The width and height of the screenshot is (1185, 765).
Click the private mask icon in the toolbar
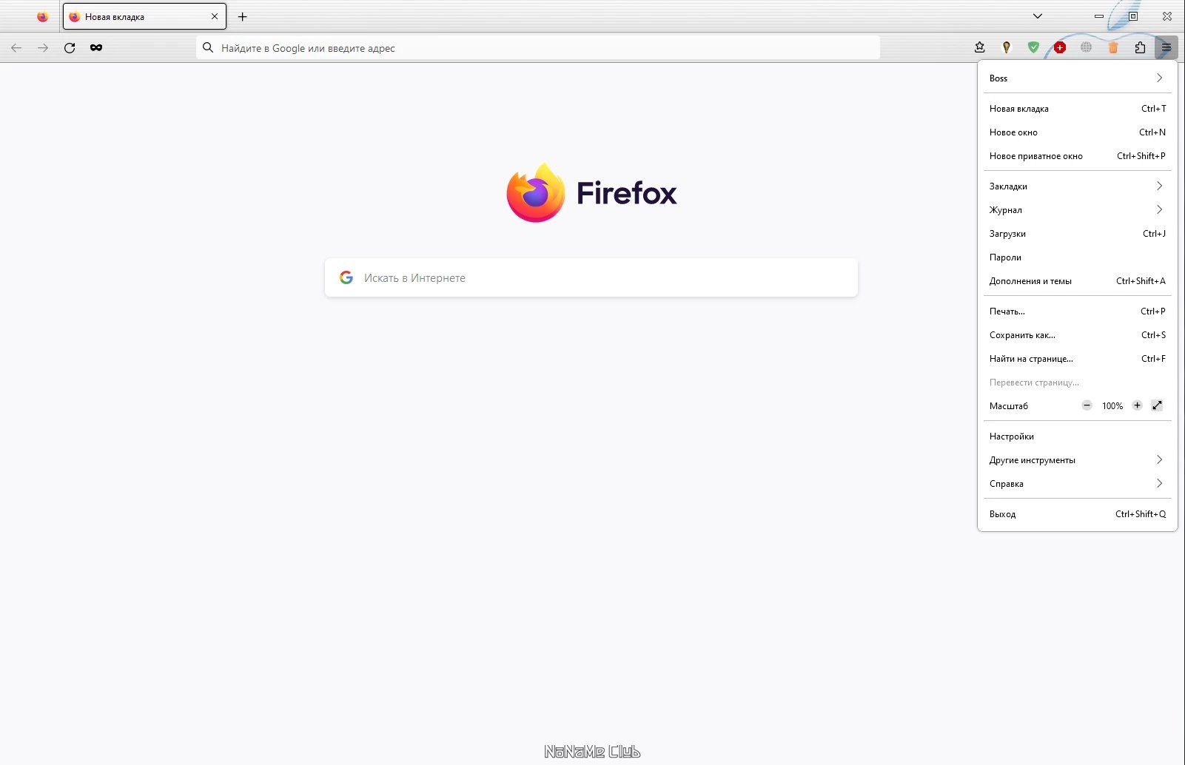(x=96, y=47)
